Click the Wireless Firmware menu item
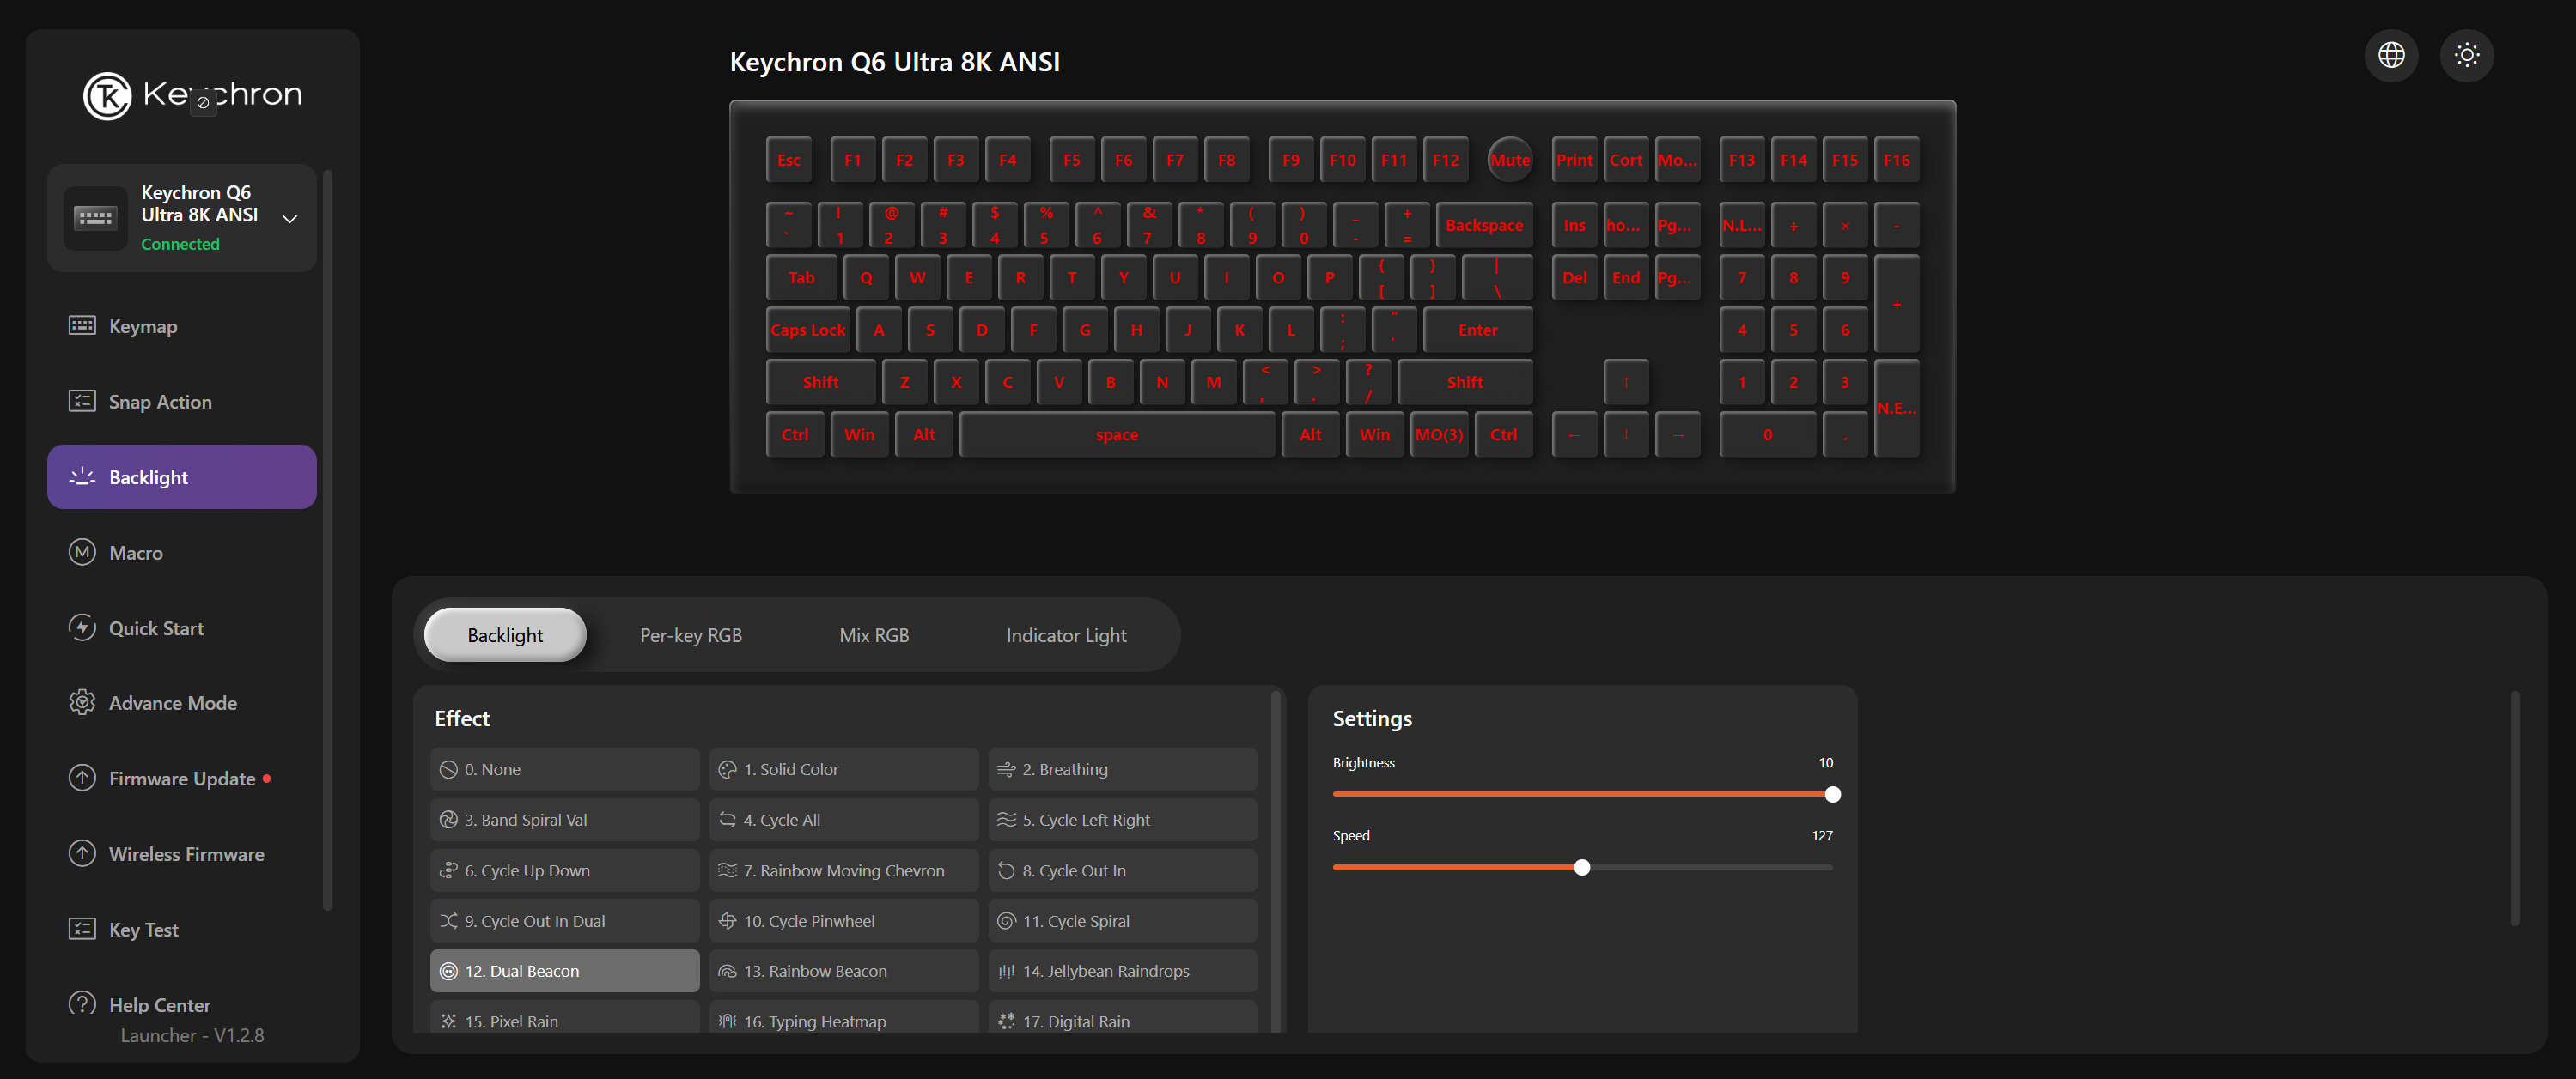Image resolution: width=2576 pixels, height=1079 pixels. 186,854
